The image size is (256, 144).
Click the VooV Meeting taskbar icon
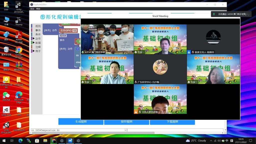70,141
